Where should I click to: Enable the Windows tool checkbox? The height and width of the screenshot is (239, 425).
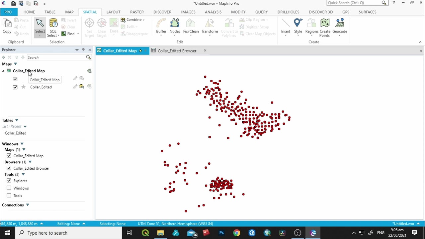pos(9,188)
